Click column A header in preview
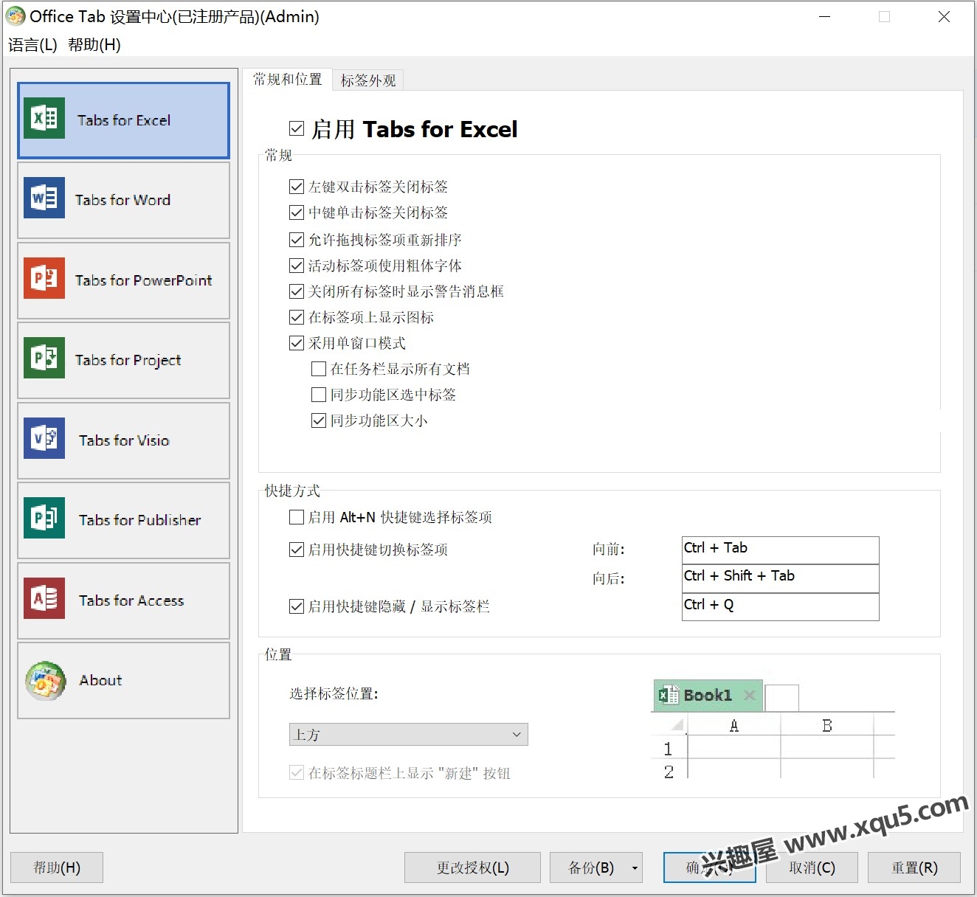This screenshot has height=897, width=977. coord(733,726)
